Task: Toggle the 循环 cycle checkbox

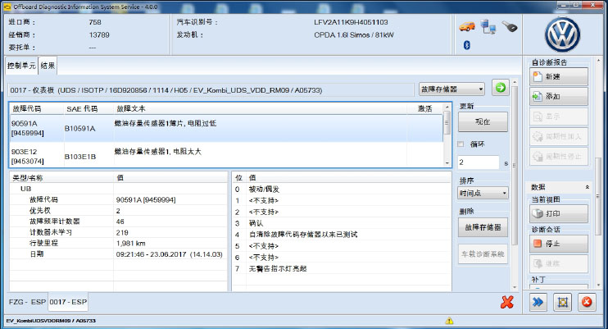Action: pos(461,144)
